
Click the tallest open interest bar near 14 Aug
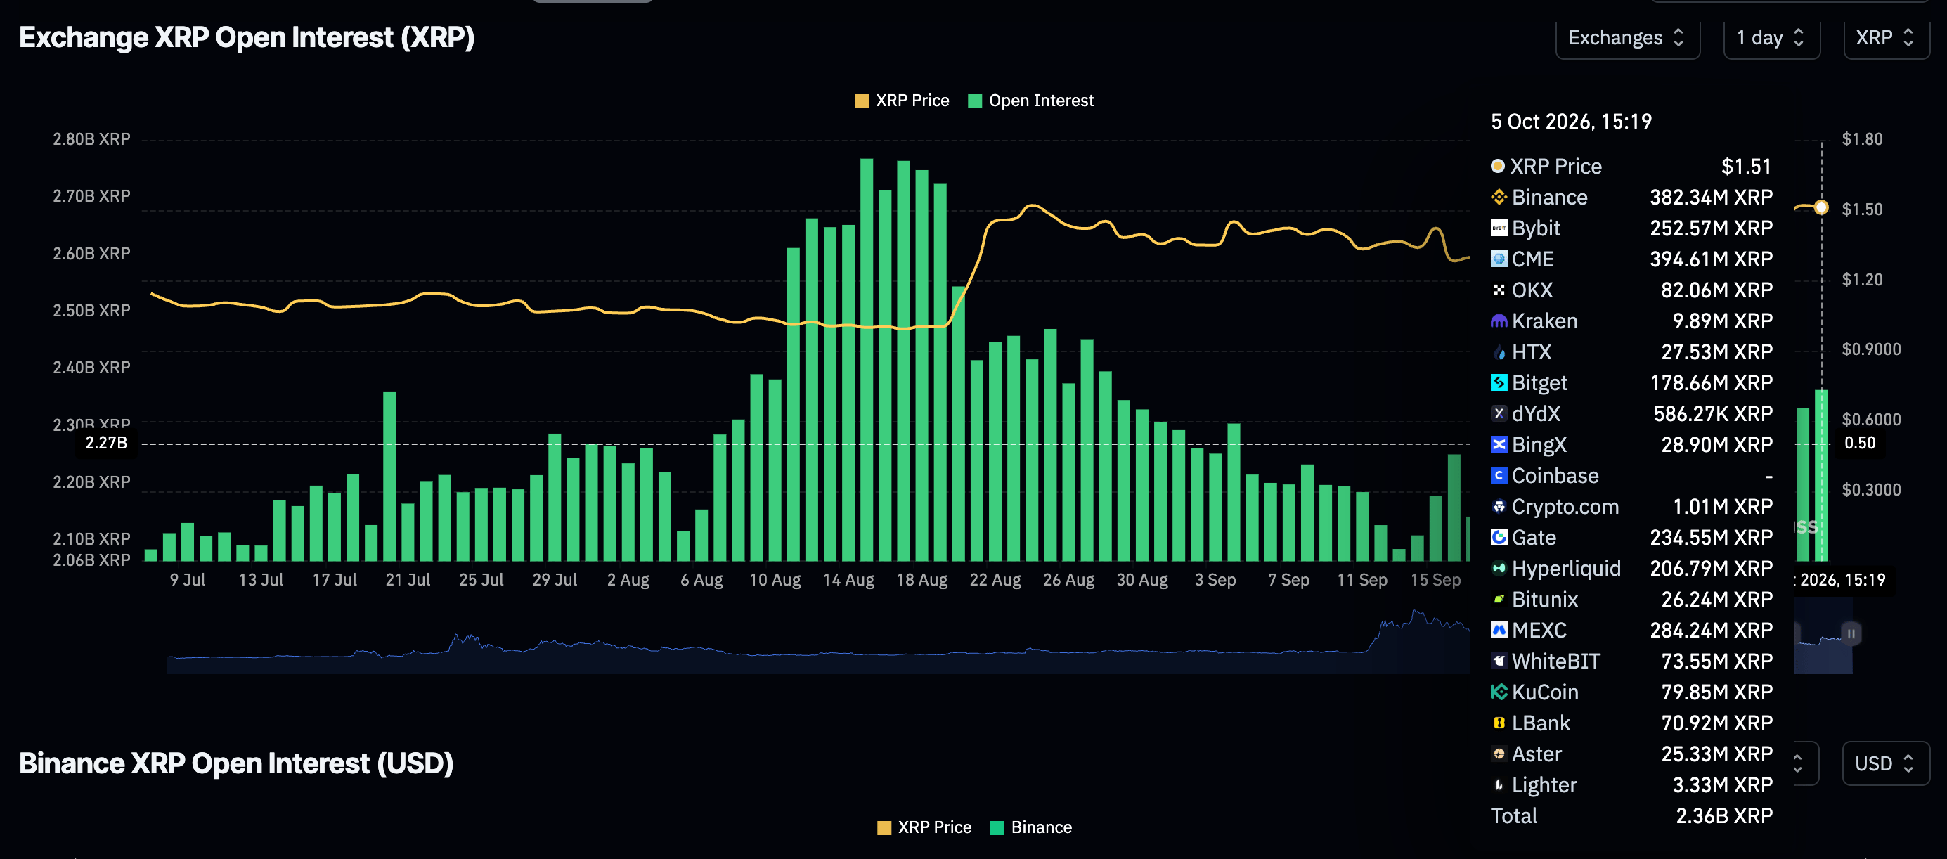point(866,360)
